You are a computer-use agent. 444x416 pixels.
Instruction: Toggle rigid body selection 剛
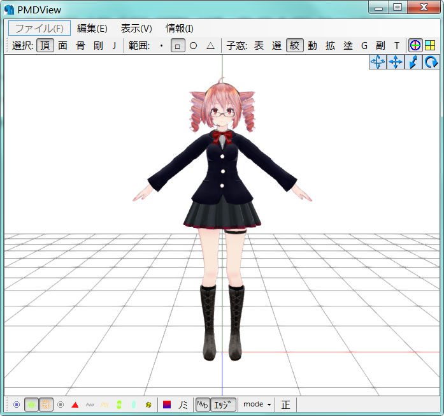coord(98,46)
